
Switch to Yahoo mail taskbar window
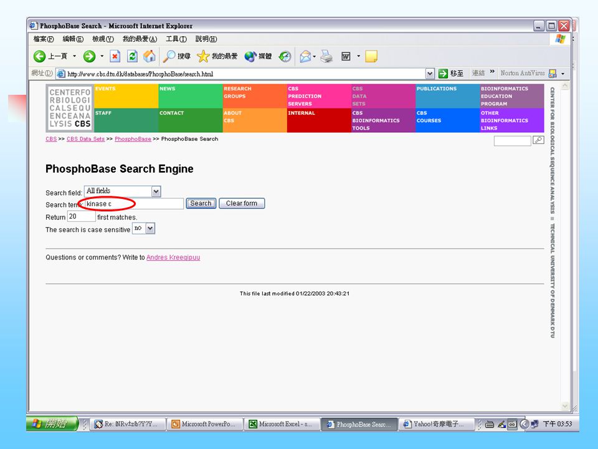[437, 424]
